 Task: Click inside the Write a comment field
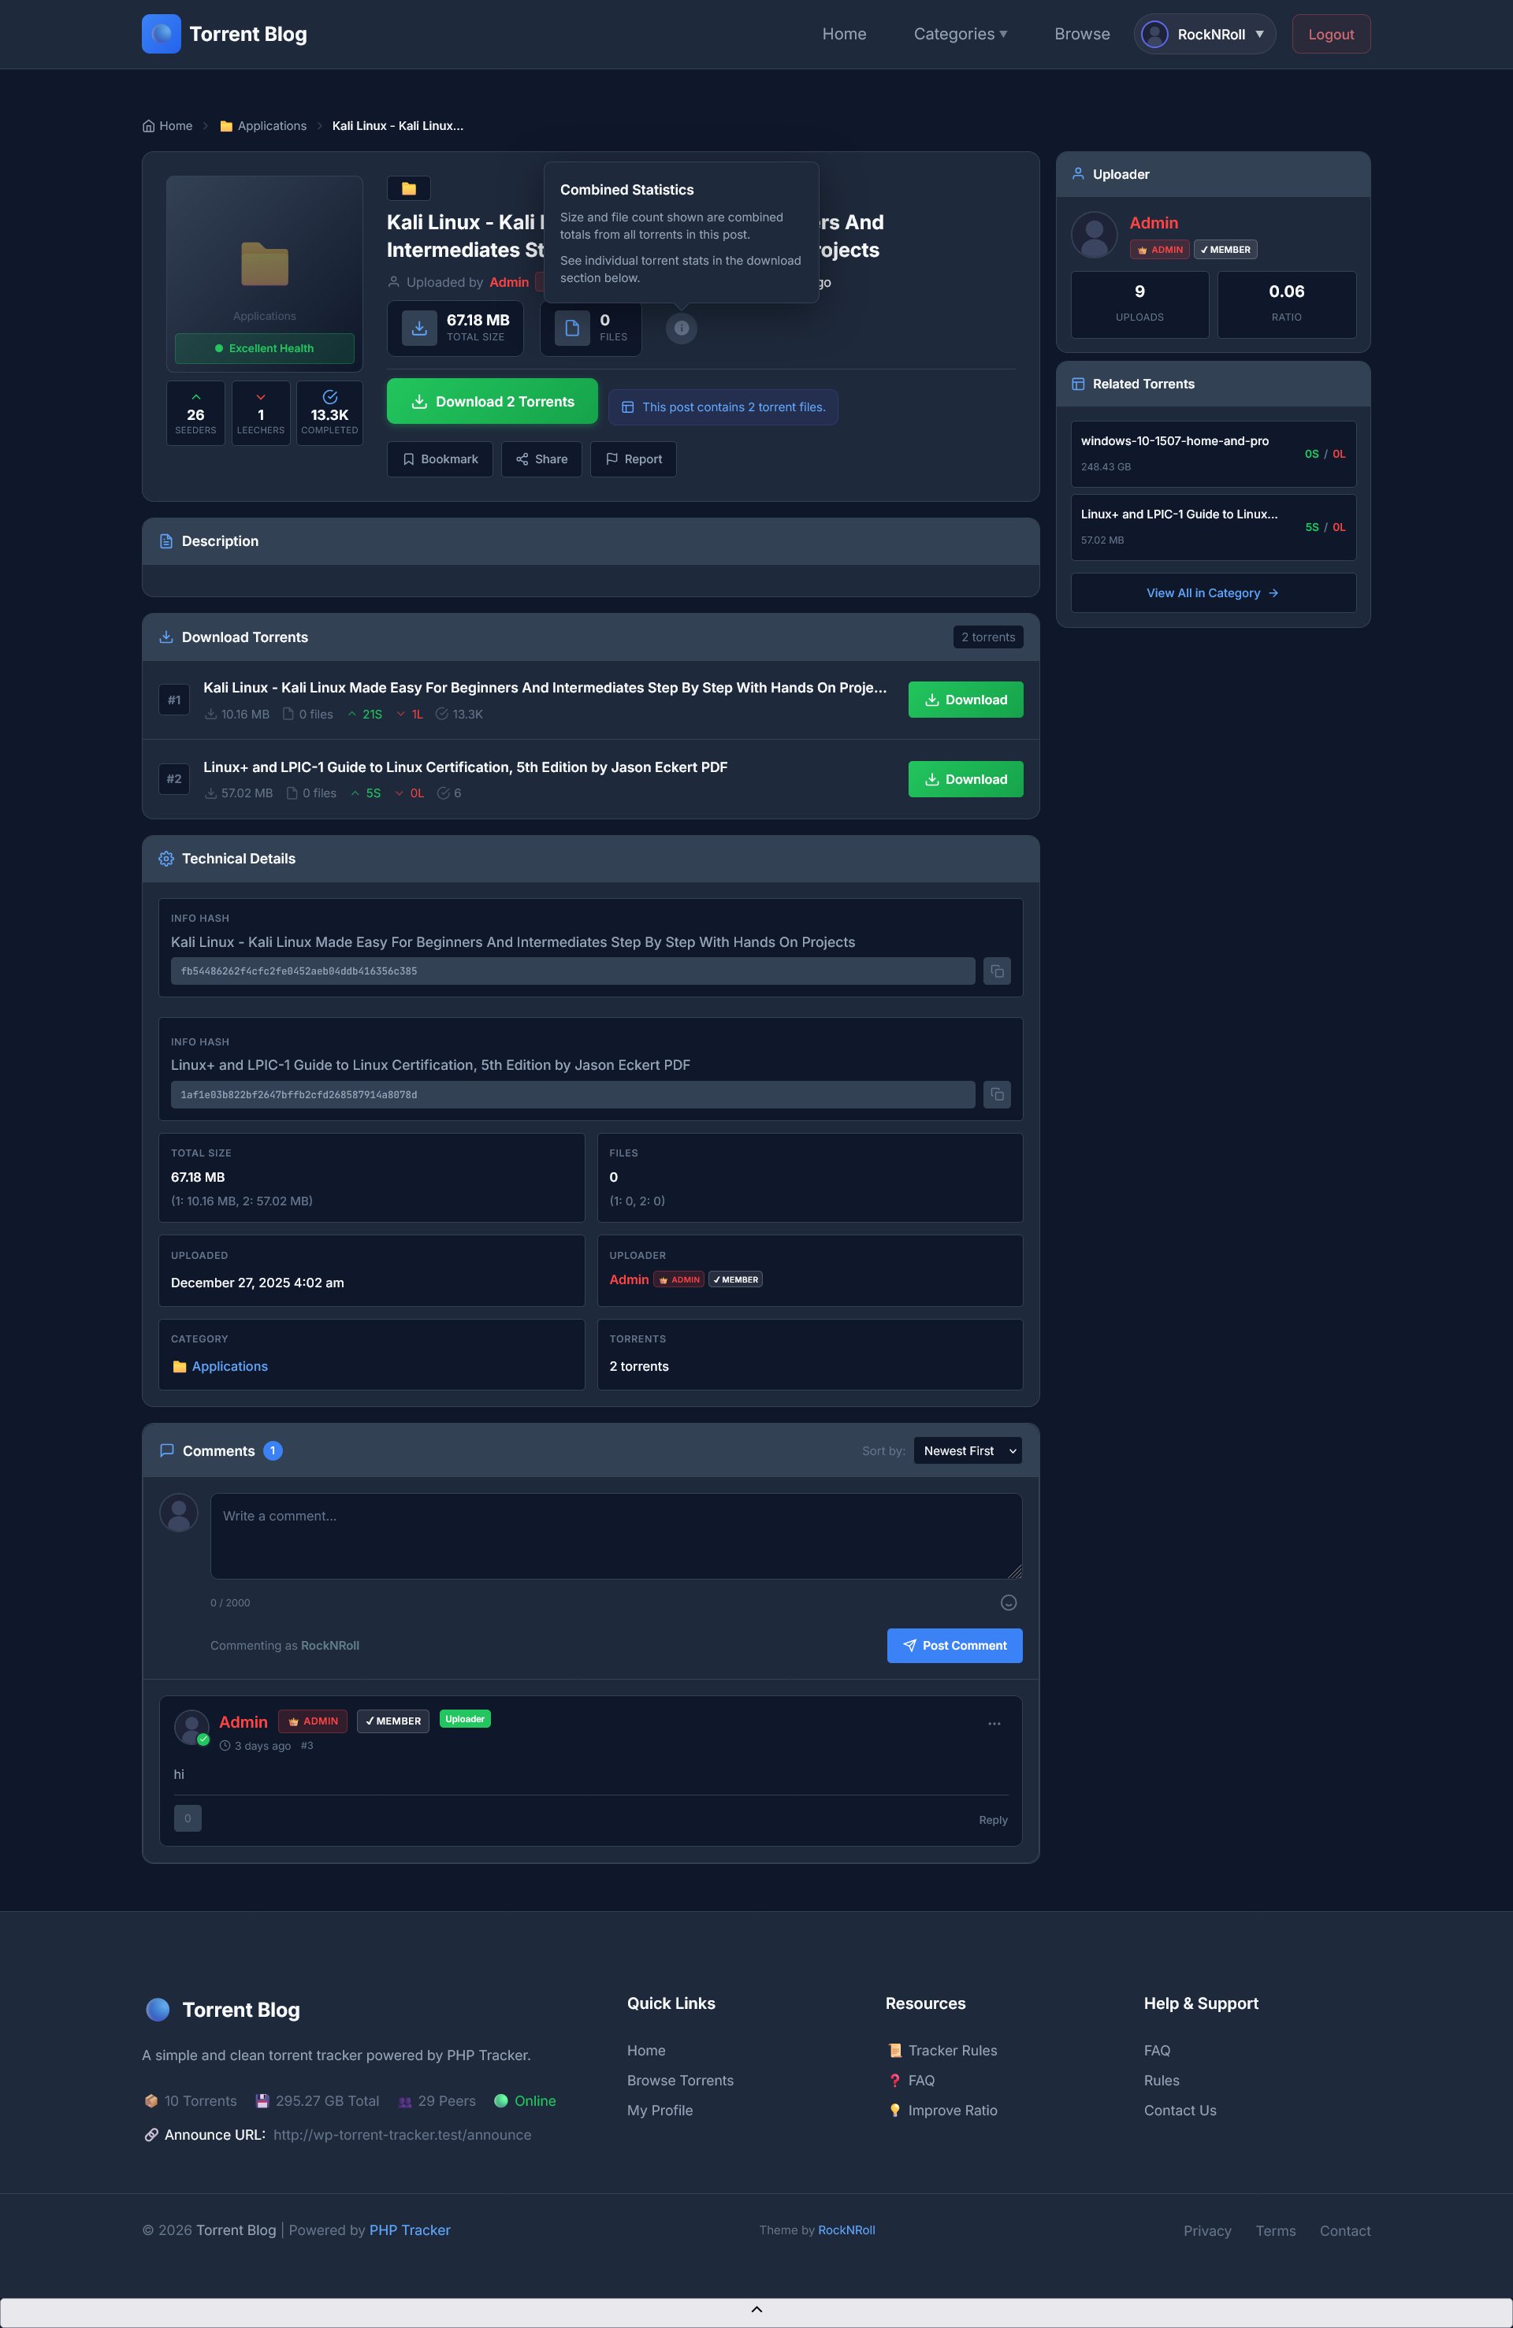click(615, 1535)
